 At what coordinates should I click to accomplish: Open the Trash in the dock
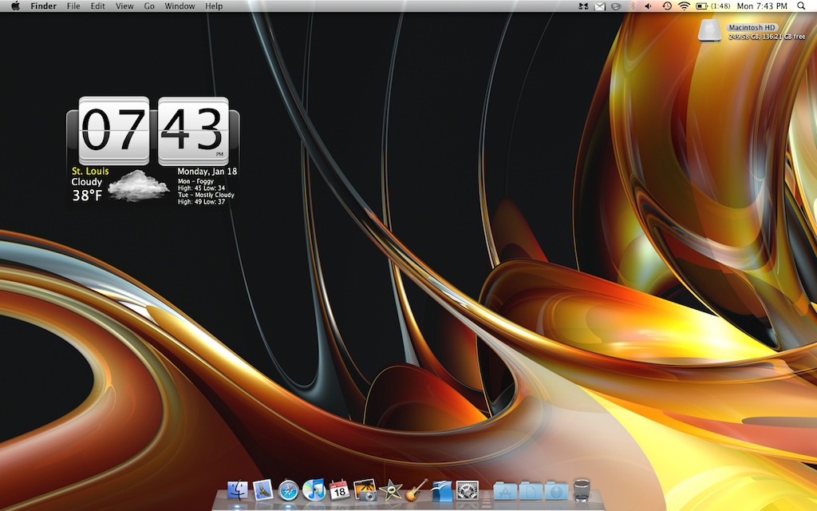pos(582,489)
